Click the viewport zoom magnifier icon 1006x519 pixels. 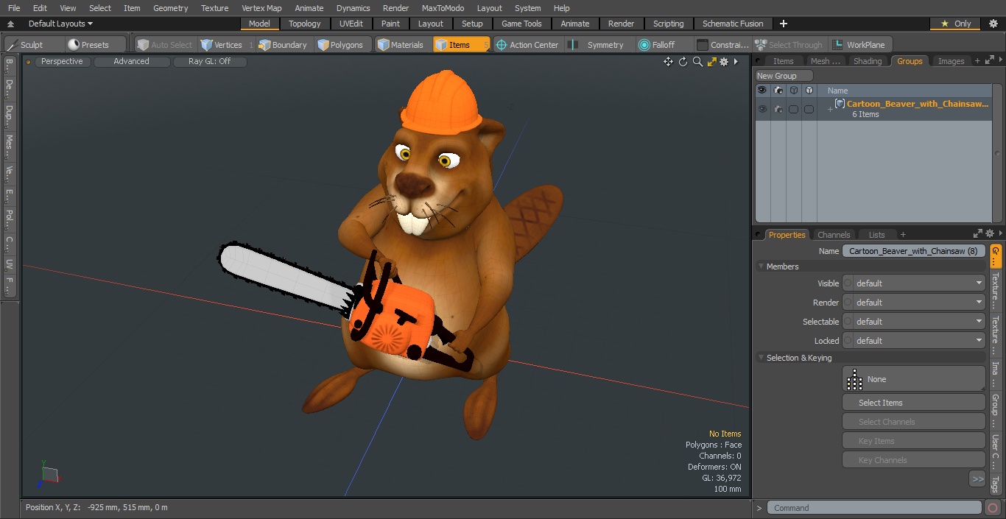pyautogui.click(x=697, y=62)
